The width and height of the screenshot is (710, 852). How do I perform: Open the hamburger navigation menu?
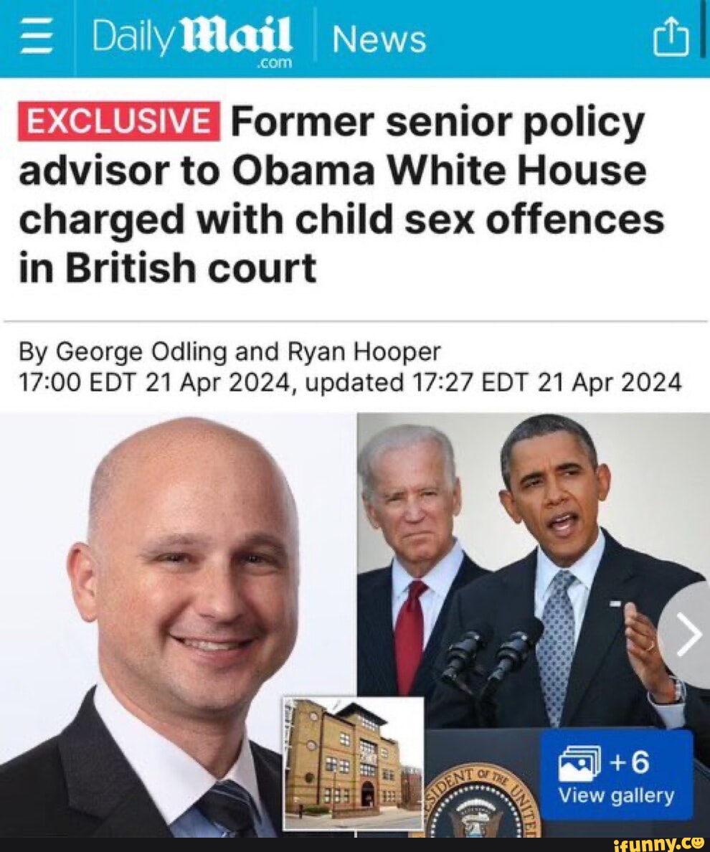pyautogui.click(x=37, y=39)
